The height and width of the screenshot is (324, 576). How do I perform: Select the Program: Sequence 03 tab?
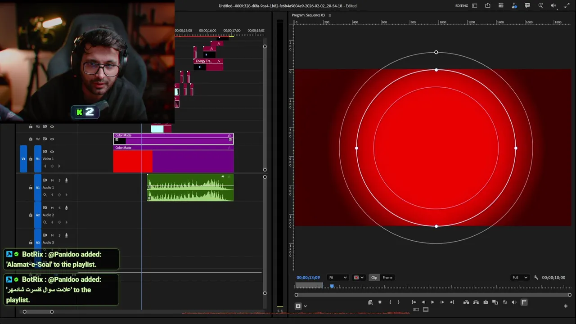(x=308, y=15)
